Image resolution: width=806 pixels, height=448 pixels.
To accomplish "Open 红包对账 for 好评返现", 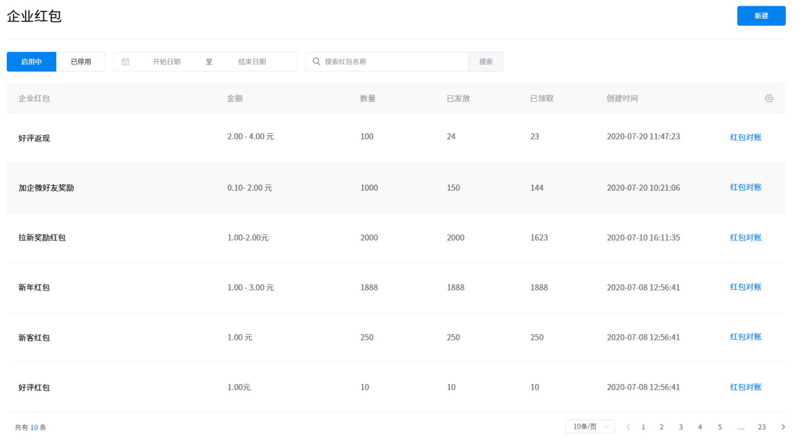I will point(746,137).
